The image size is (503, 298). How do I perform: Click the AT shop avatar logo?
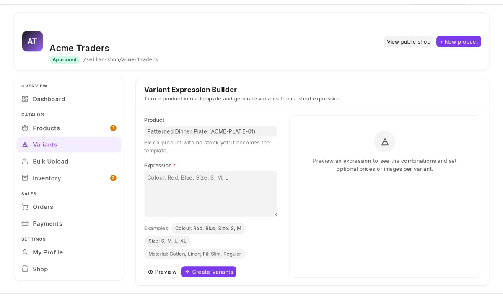32,41
